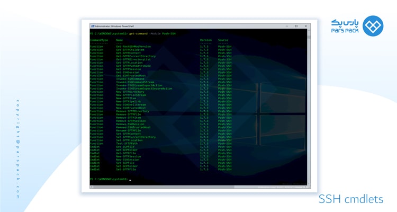This screenshot has width=397, height=212.
Task: Select the 'Invoke-SSHCommandStream' entry
Action: (135, 82)
